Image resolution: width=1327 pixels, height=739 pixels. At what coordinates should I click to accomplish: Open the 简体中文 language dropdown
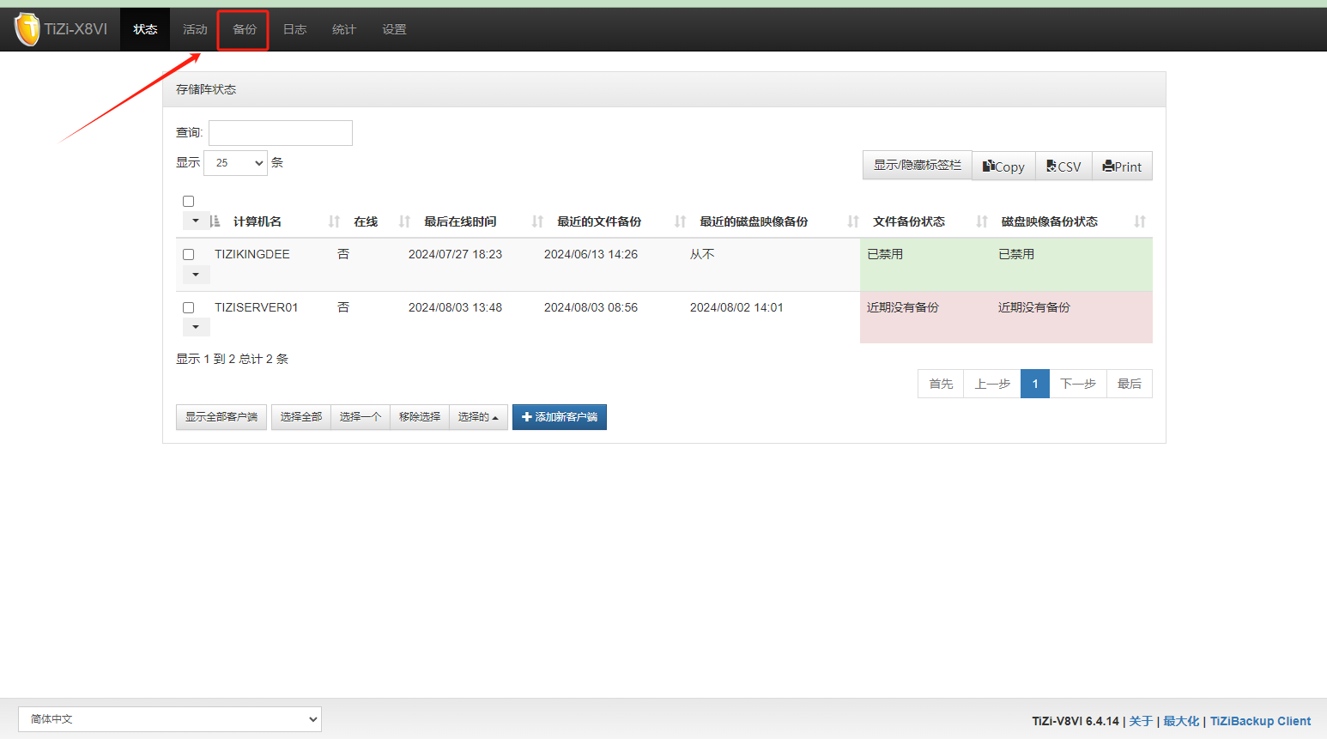coord(170,719)
